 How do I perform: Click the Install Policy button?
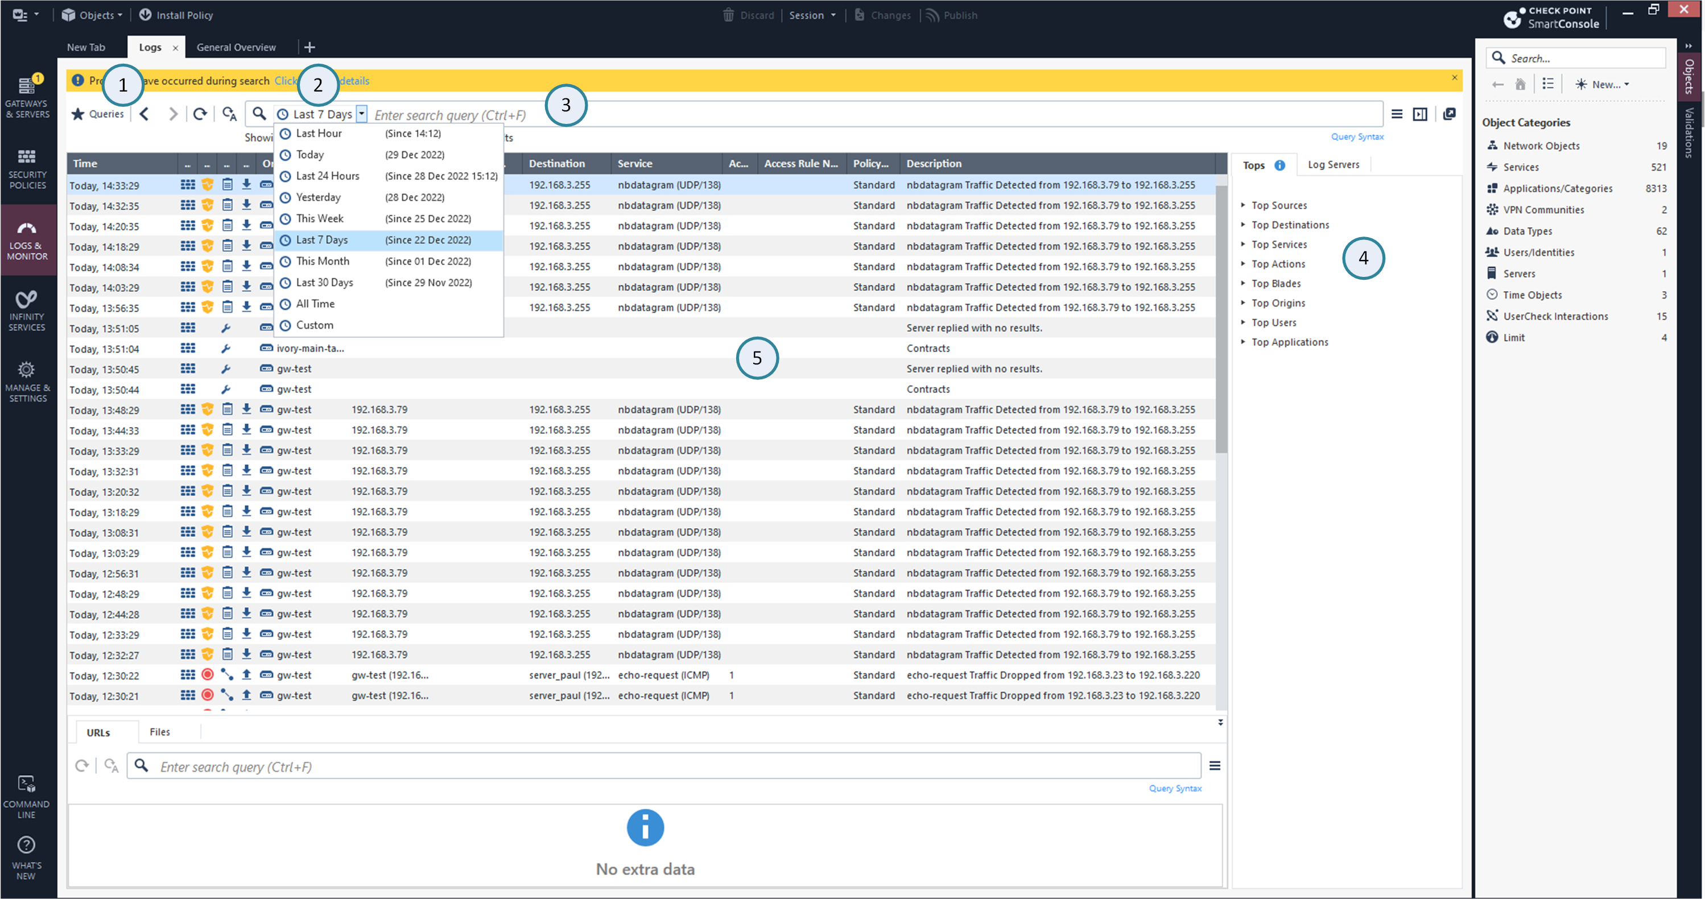coord(176,15)
